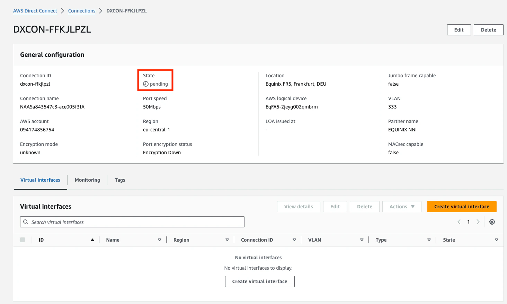
Task: Open the Actions dropdown
Action: point(402,207)
